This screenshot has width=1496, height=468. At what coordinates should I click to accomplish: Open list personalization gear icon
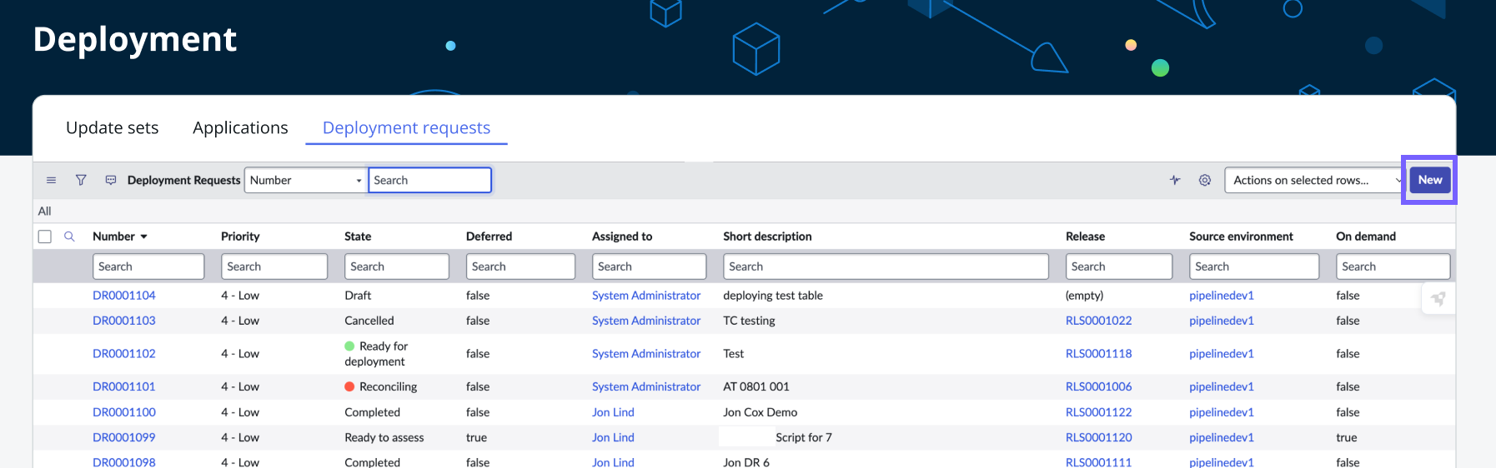click(x=1205, y=180)
